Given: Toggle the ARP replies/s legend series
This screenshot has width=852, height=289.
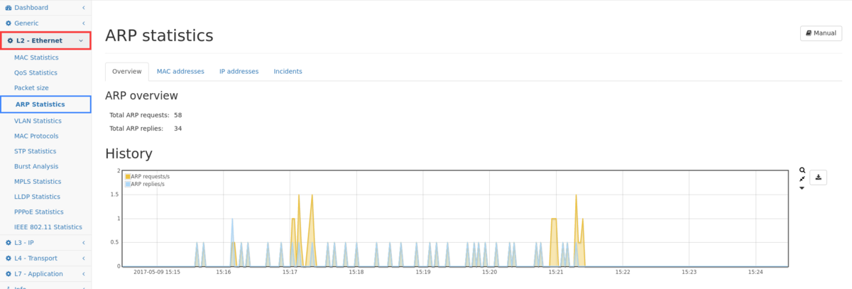Looking at the screenshot, I should click(x=146, y=184).
